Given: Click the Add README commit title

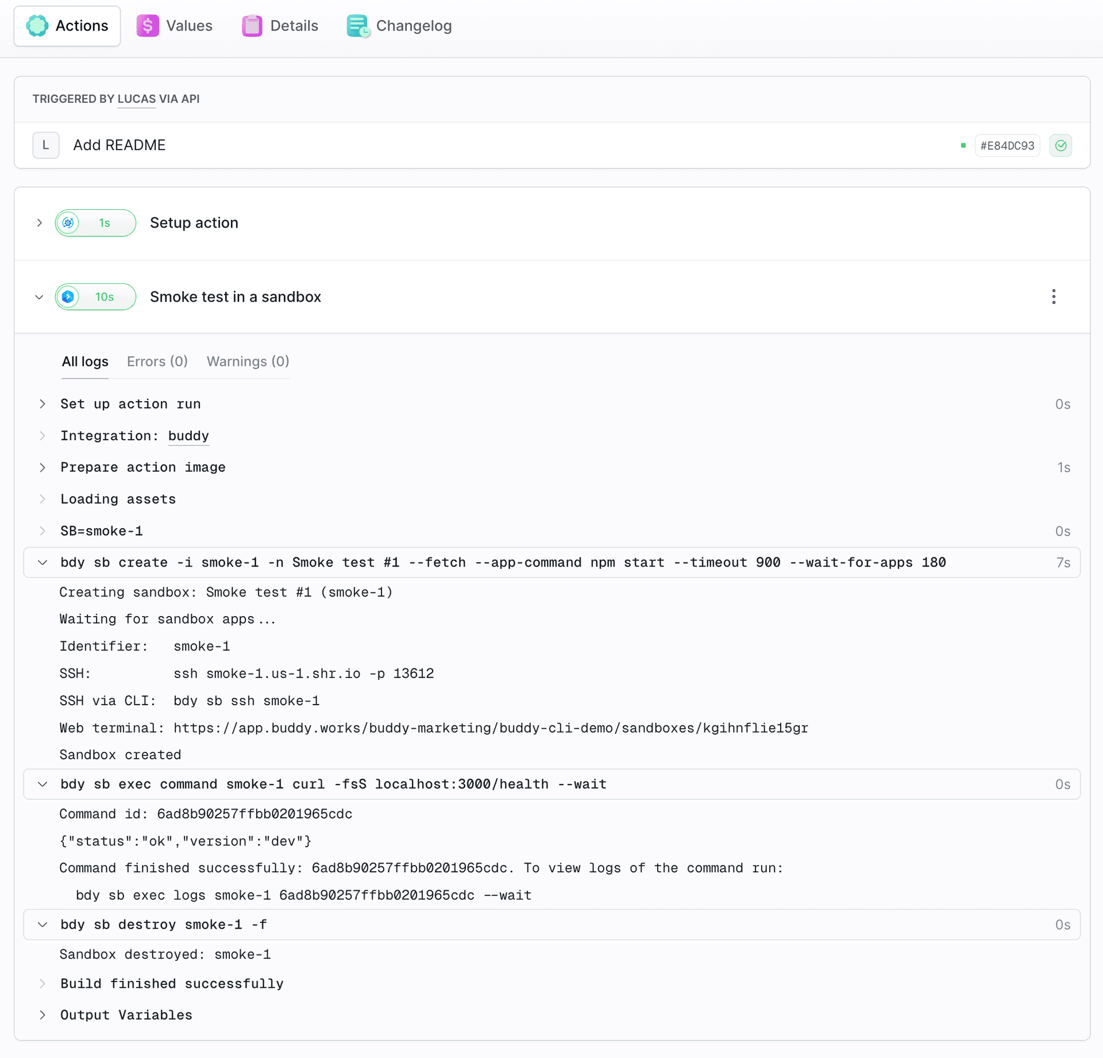Looking at the screenshot, I should (119, 145).
